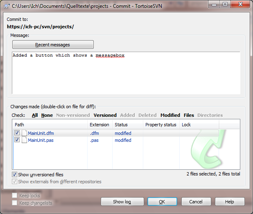Toggle Show unversioned files checkbox
The image size is (253, 214).
14,175
